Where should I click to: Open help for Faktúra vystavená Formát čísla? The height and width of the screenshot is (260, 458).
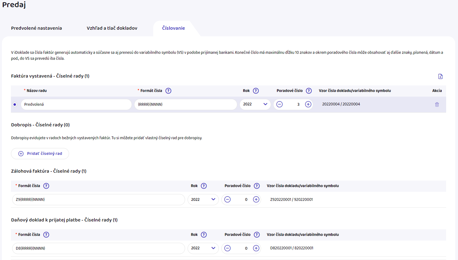(x=168, y=91)
